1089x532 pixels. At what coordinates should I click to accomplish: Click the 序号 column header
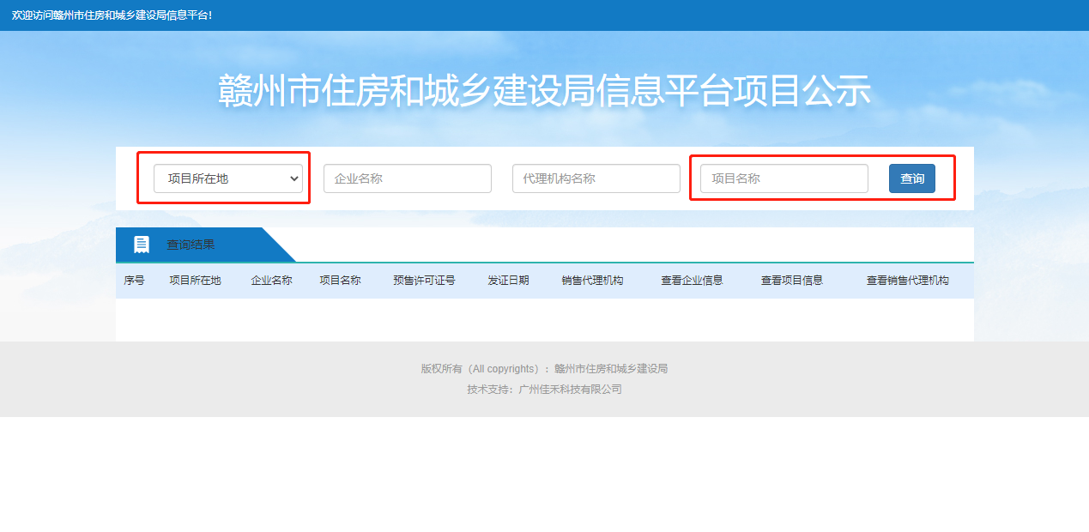click(x=135, y=280)
